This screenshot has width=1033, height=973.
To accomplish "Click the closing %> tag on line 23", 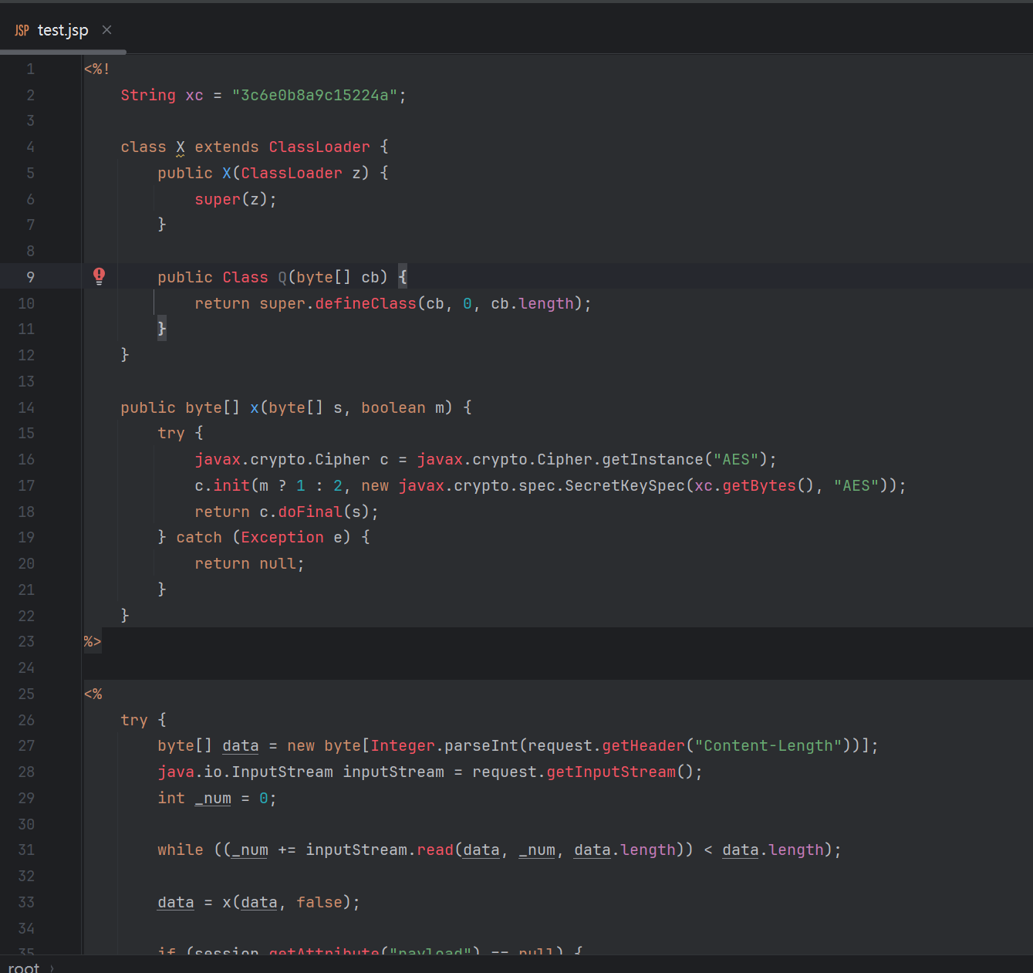I will click(x=93, y=641).
